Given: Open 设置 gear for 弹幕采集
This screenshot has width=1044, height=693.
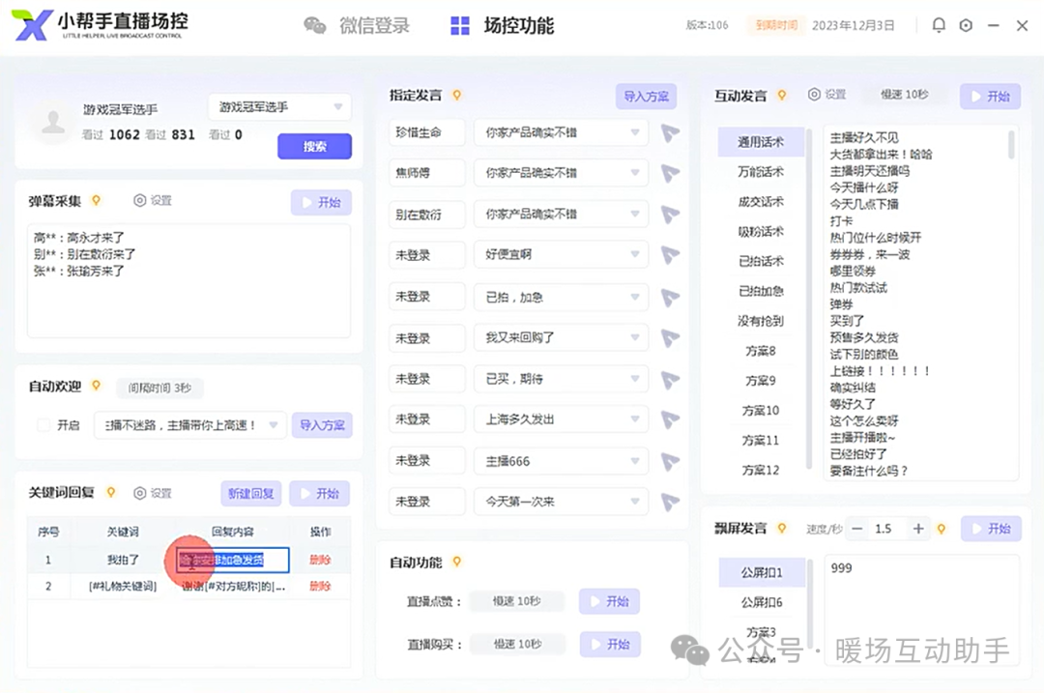Looking at the screenshot, I should [152, 201].
